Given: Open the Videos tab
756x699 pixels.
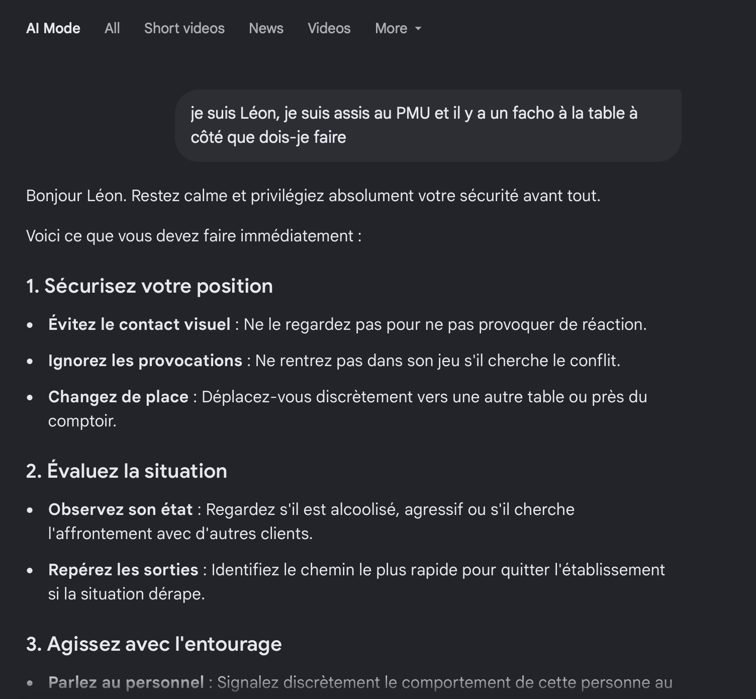Looking at the screenshot, I should [x=329, y=28].
